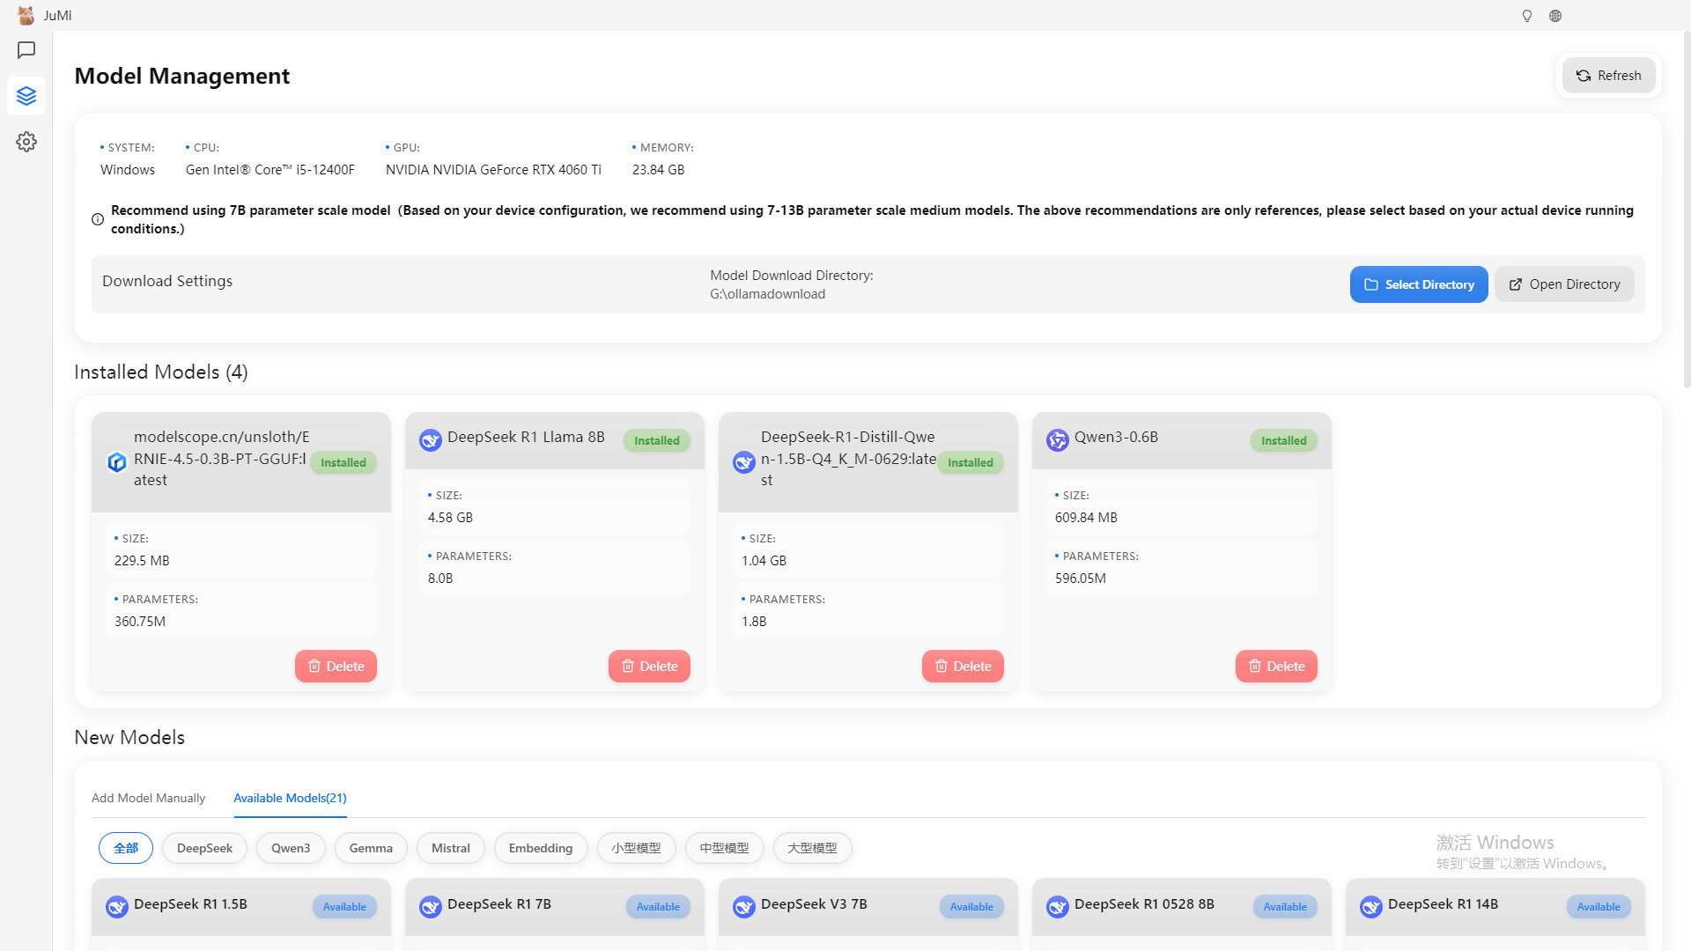Filter models by Embedding category

click(540, 847)
